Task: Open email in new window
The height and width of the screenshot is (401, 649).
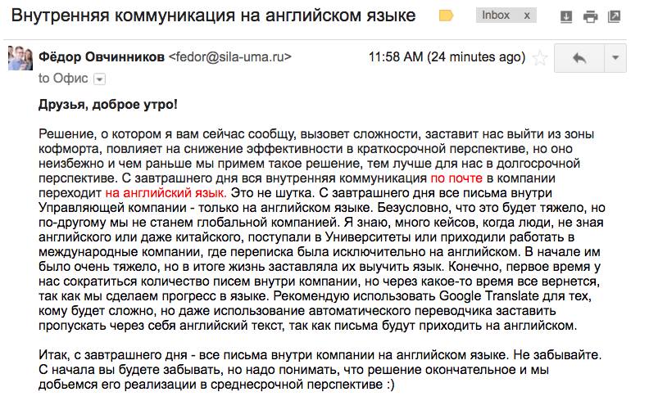Action: click(616, 16)
